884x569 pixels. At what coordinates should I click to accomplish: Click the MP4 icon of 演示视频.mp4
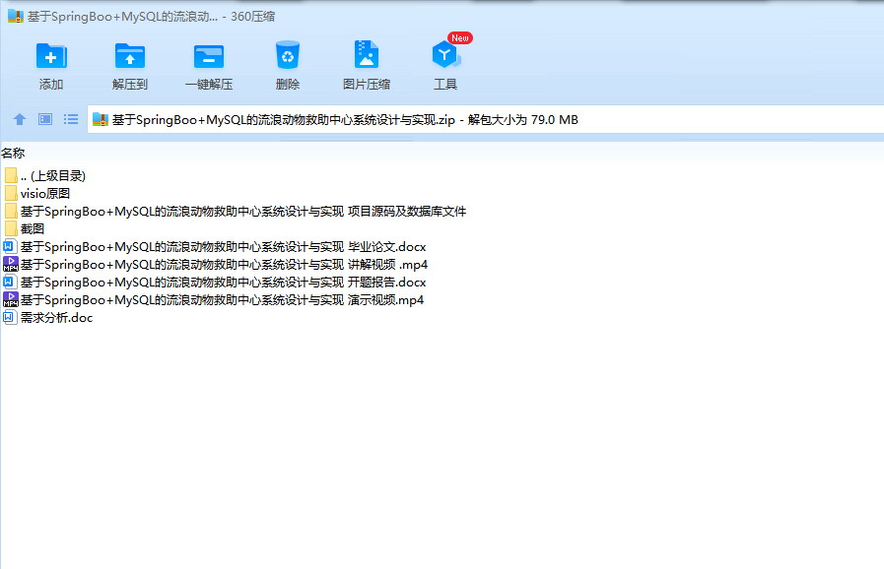pyautogui.click(x=10, y=299)
